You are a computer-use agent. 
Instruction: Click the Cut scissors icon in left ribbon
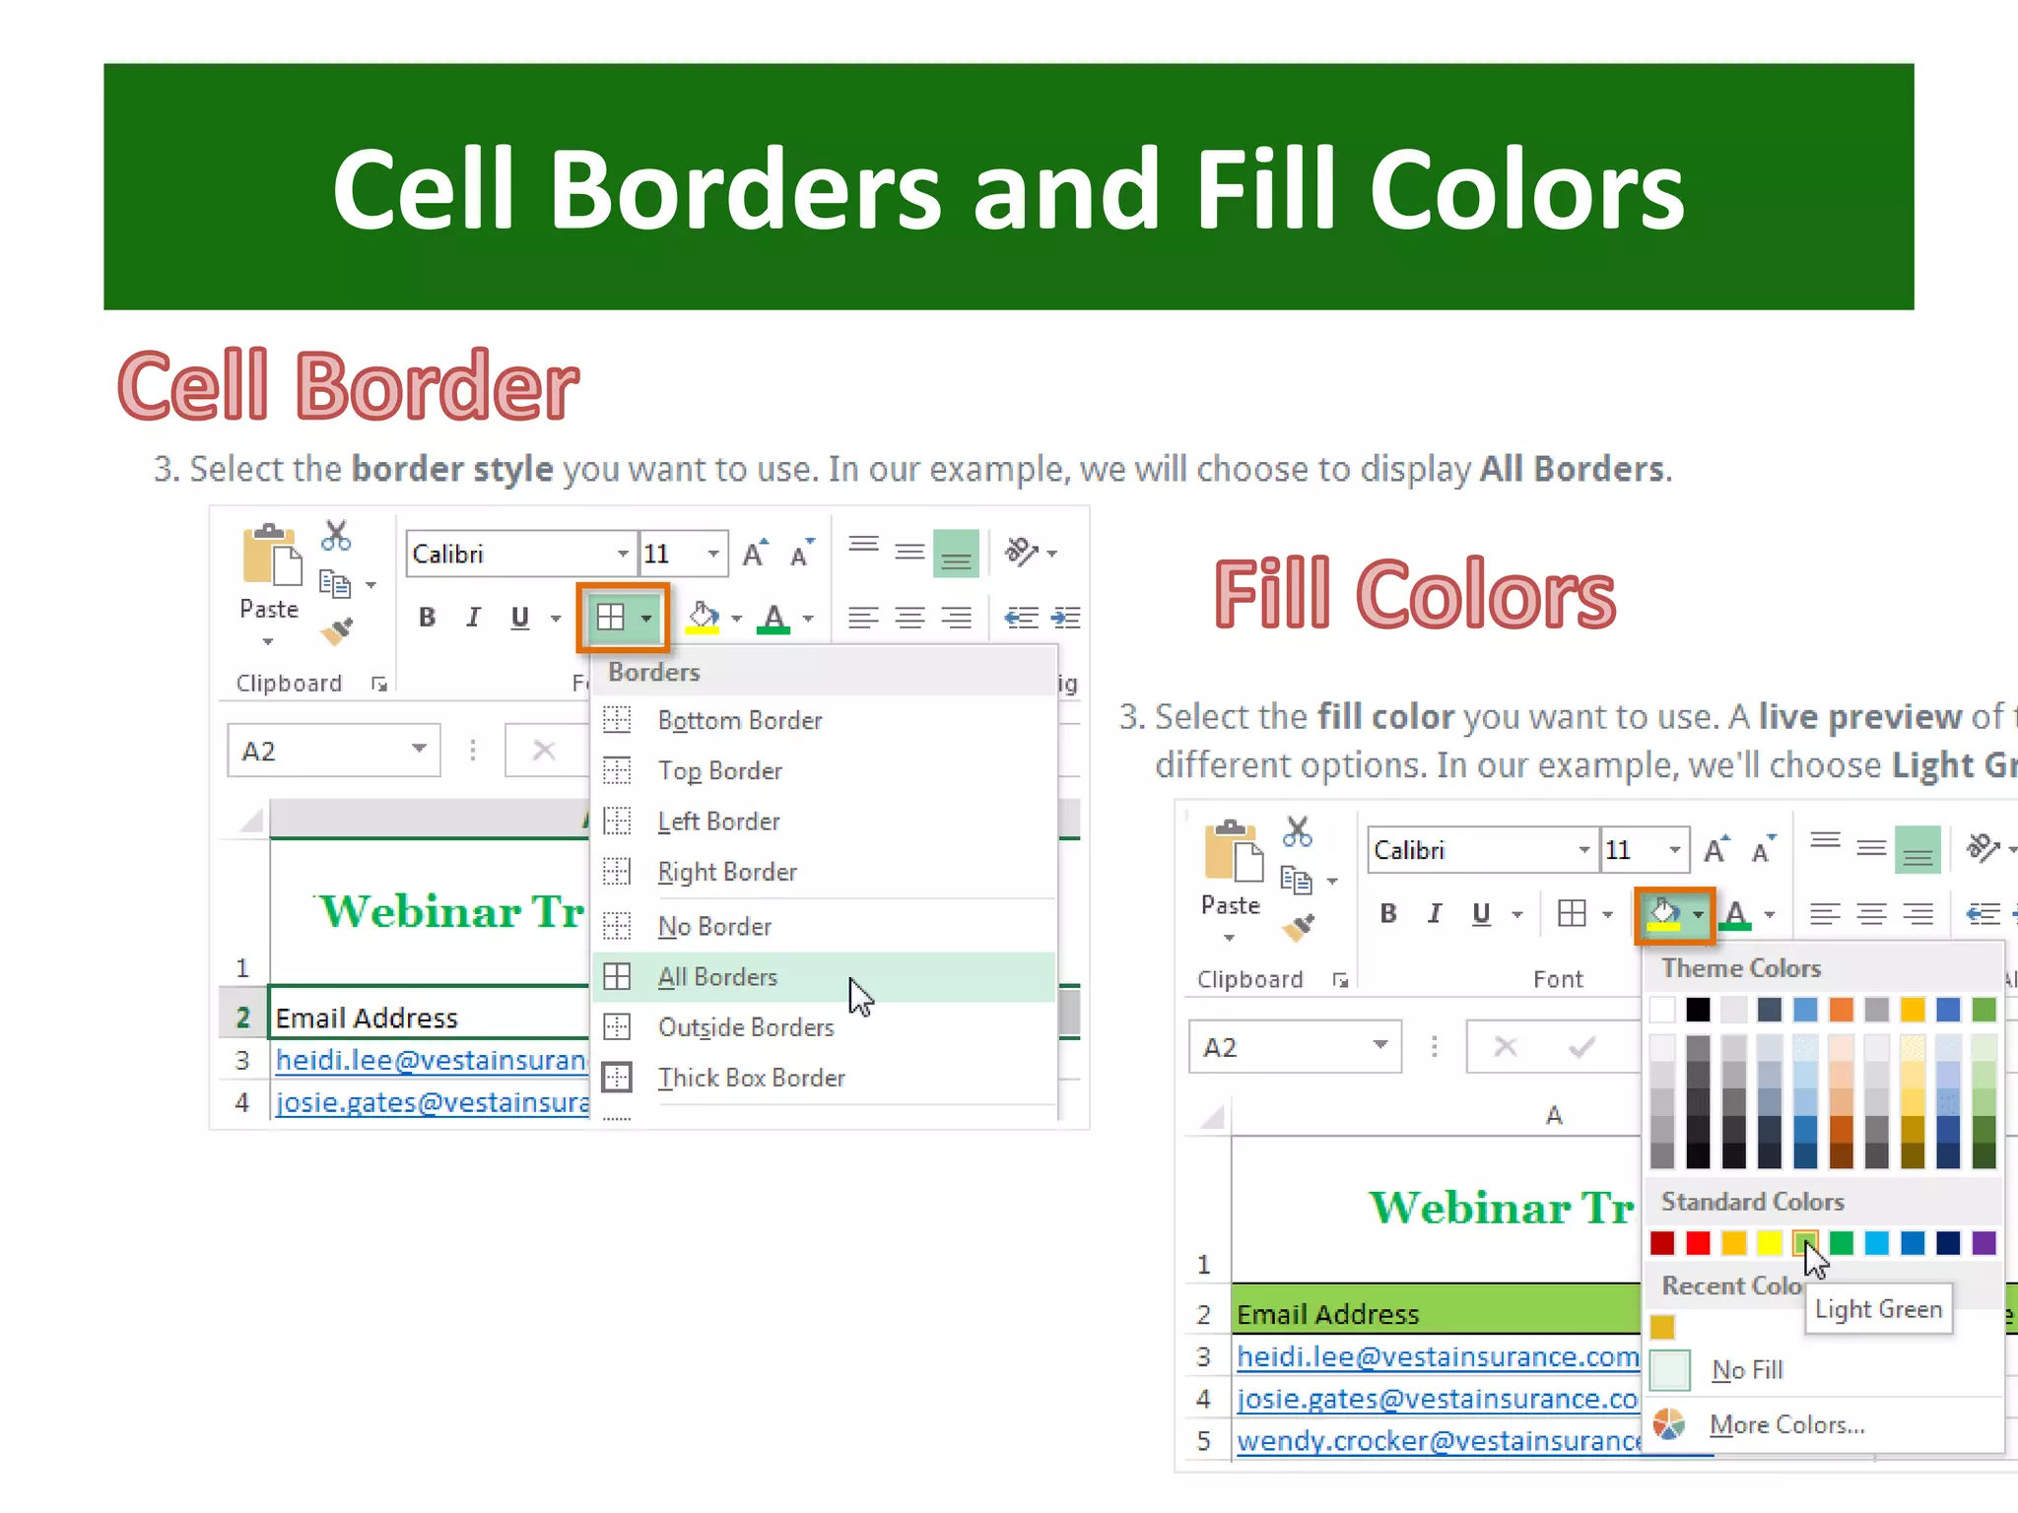pyautogui.click(x=336, y=536)
